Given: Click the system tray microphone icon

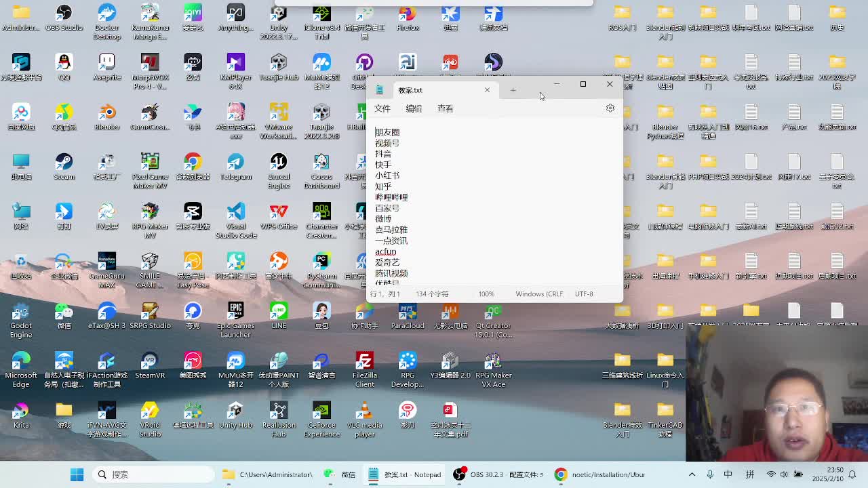Looking at the screenshot, I should (710, 474).
